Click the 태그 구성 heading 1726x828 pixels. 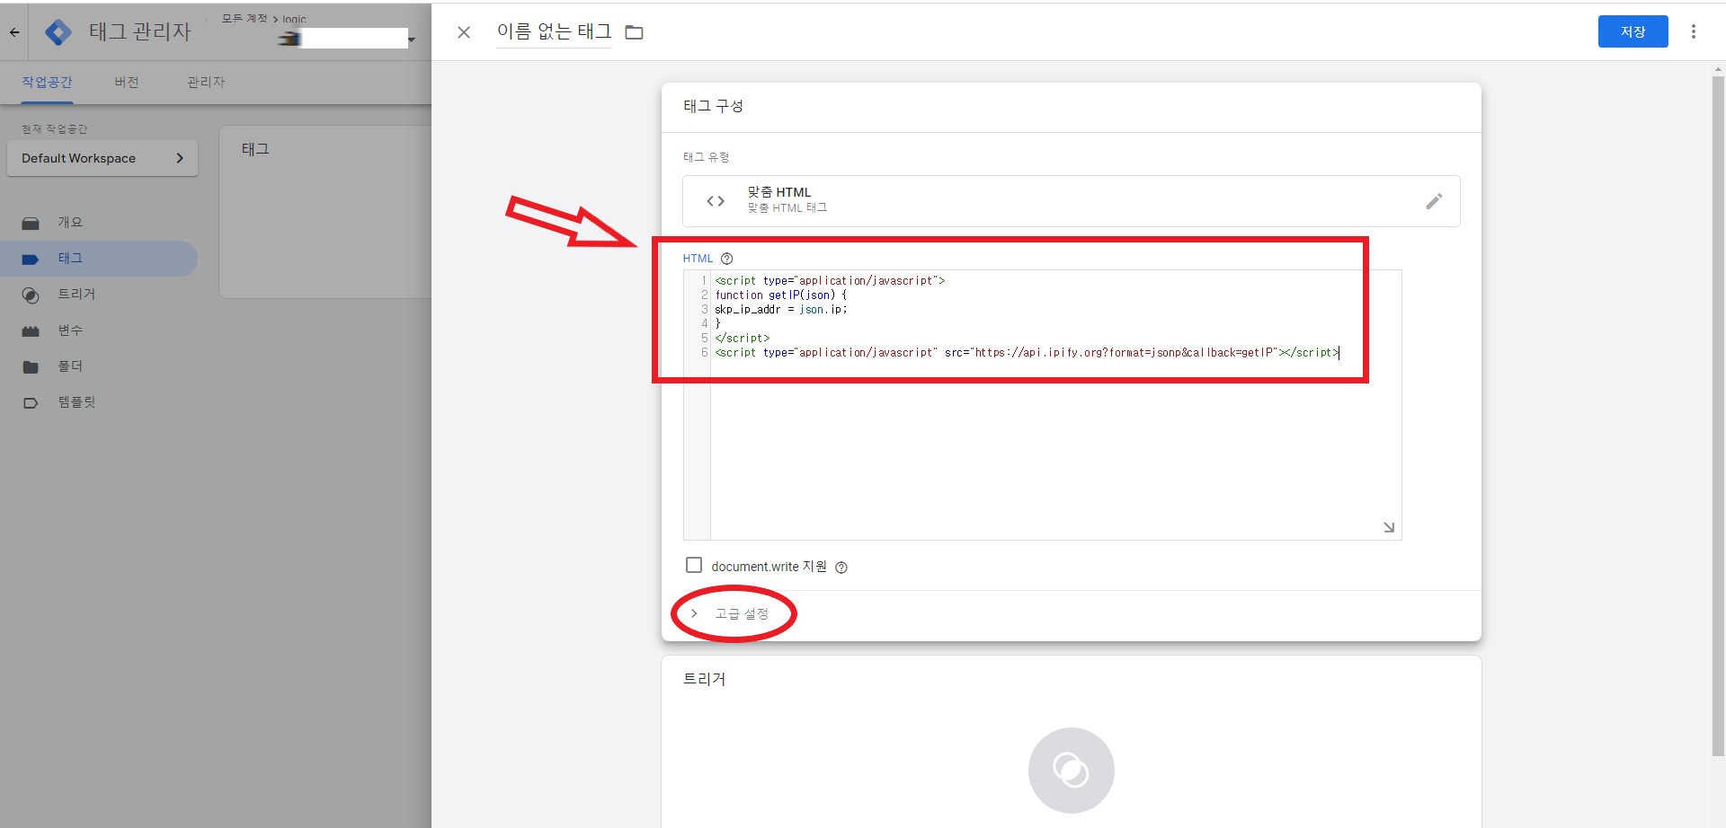[x=713, y=106]
